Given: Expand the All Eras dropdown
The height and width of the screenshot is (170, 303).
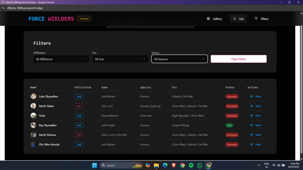Looking at the screenshot, I should click(120, 59).
